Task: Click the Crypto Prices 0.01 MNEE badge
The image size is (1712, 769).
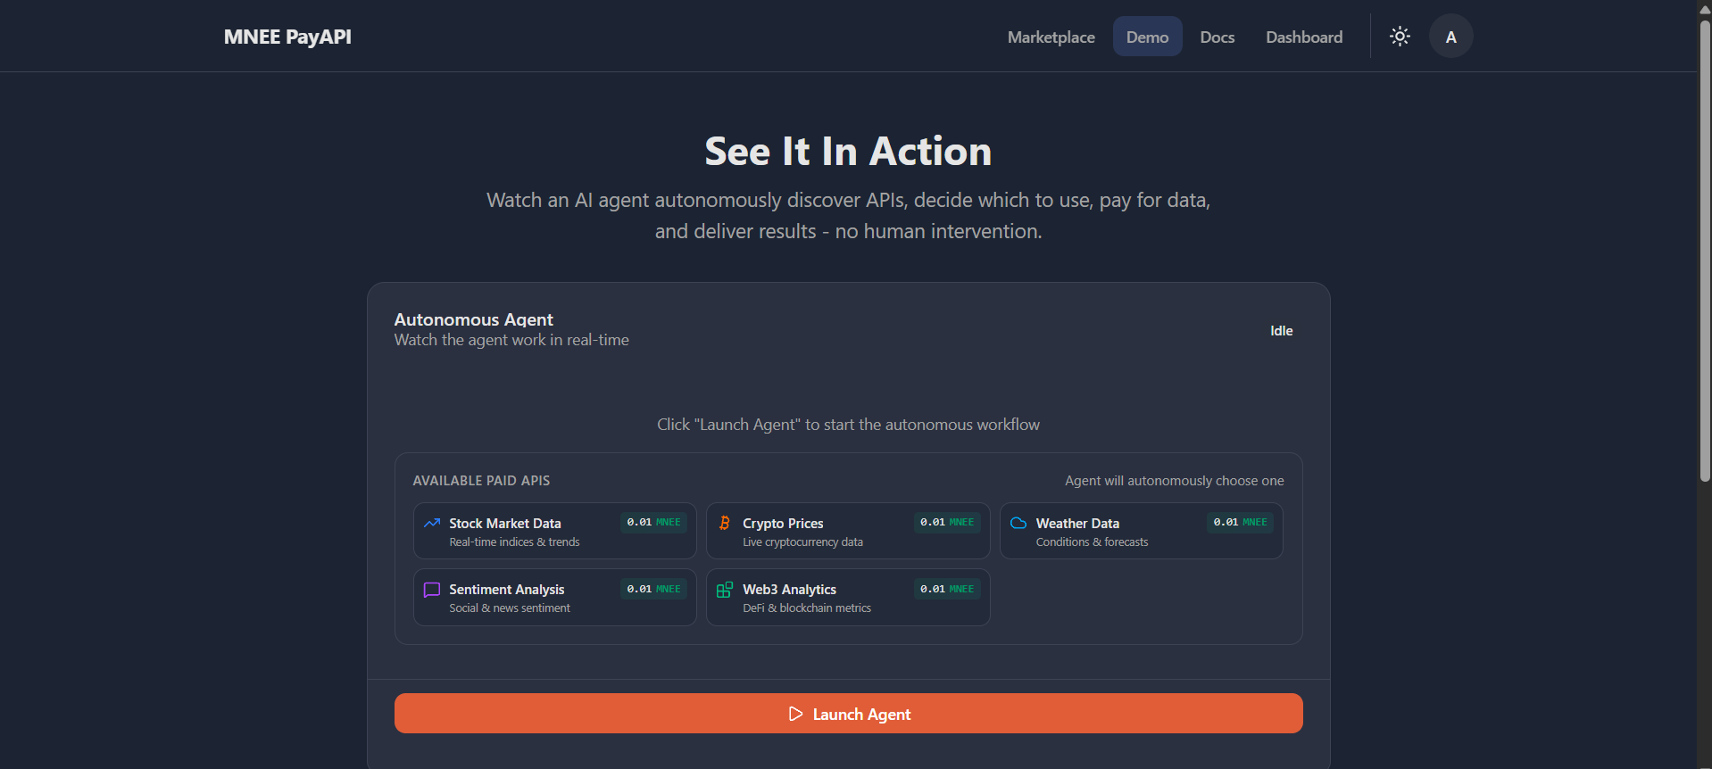Action: point(947,523)
